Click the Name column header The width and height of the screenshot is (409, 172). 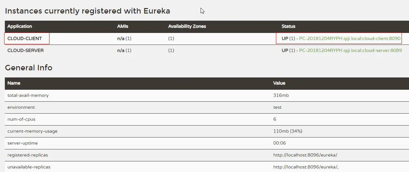click(14, 83)
